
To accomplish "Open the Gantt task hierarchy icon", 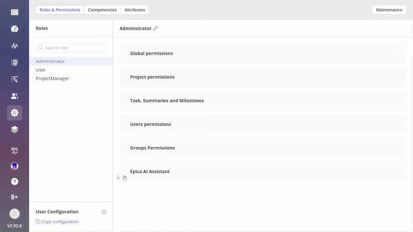I will tap(14, 79).
